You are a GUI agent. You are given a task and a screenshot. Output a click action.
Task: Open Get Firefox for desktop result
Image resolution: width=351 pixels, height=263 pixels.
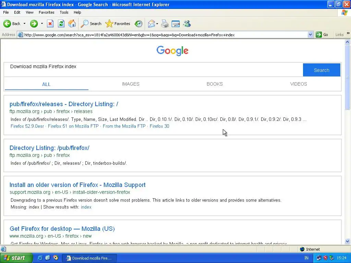click(x=62, y=228)
